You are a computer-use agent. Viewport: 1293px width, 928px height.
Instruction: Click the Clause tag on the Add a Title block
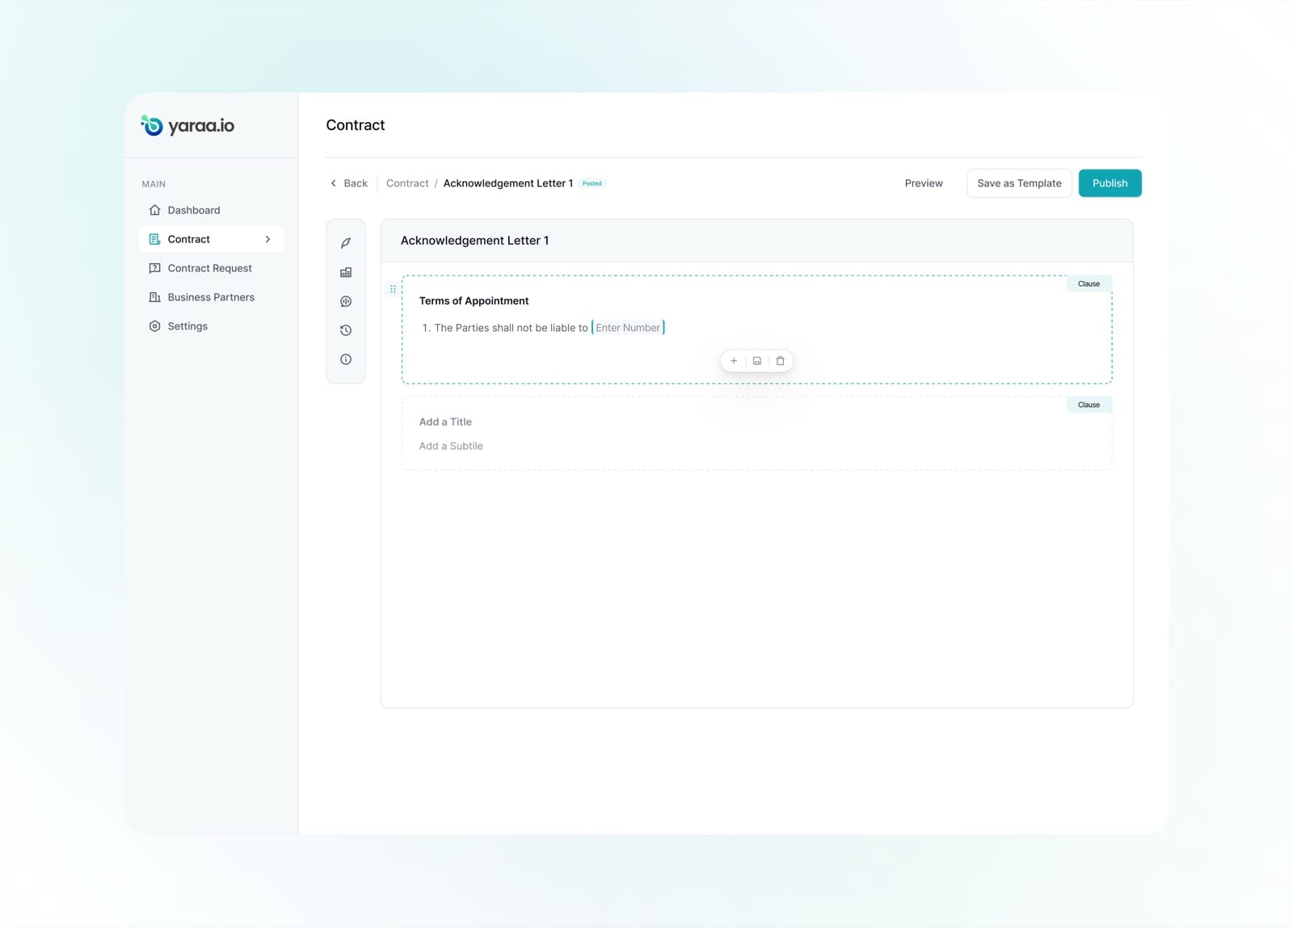click(x=1089, y=405)
